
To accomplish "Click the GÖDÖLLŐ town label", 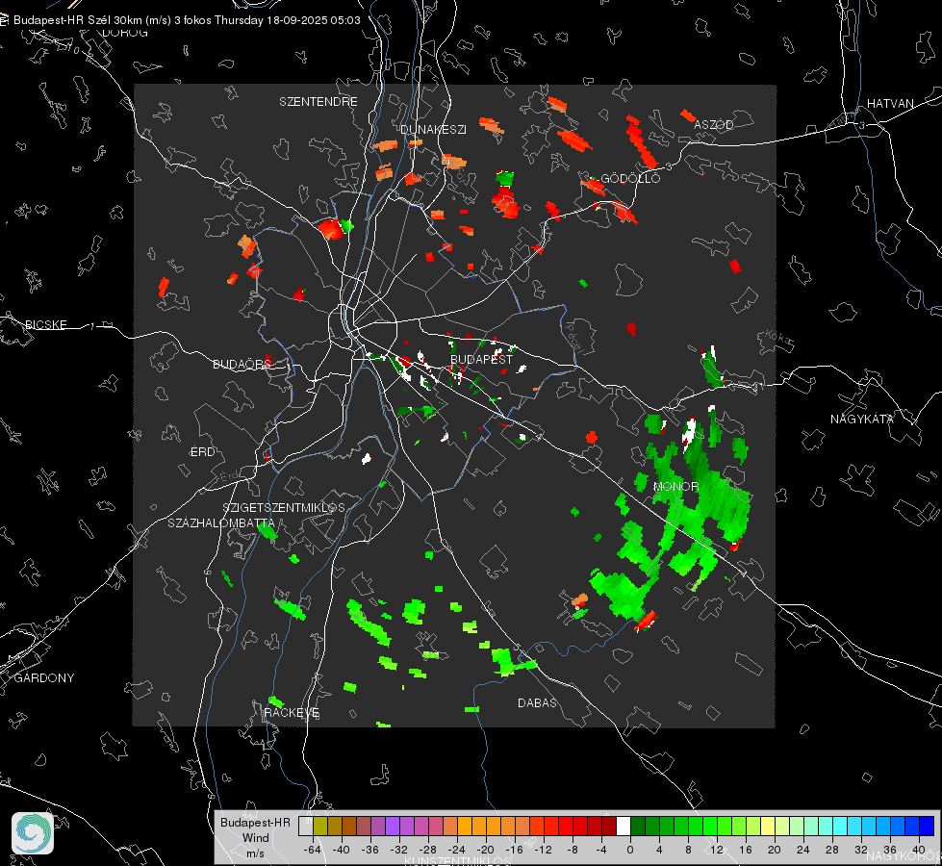I will pos(630,179).
